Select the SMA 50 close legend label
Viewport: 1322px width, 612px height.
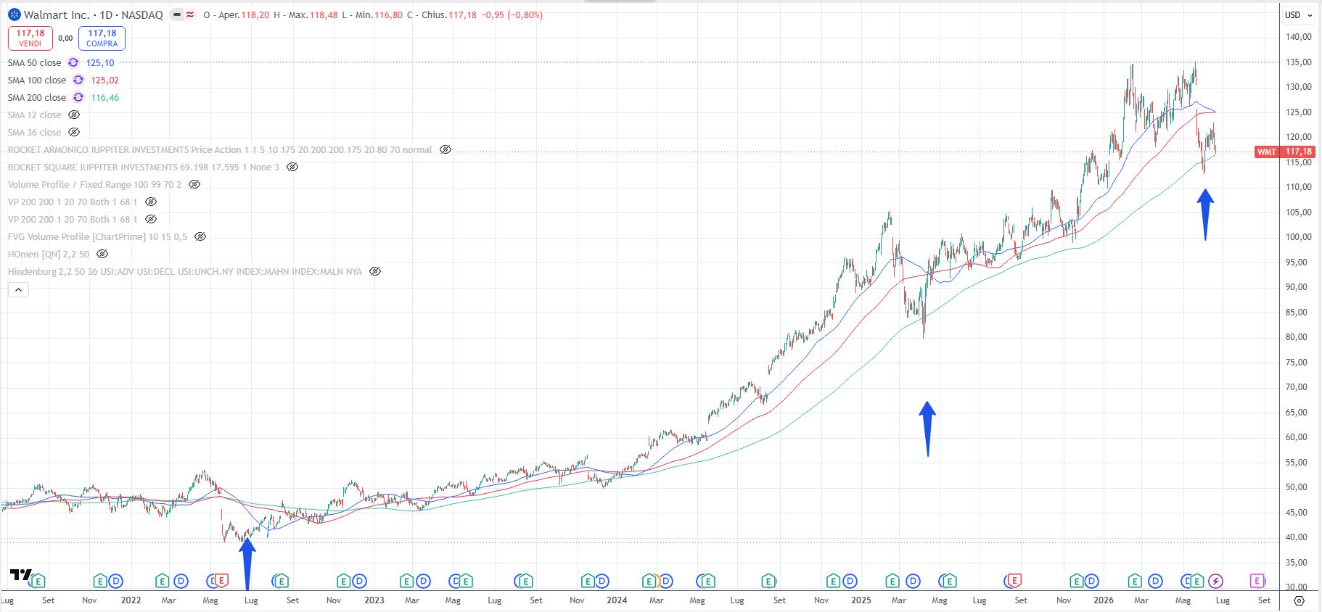coord(35,62)
